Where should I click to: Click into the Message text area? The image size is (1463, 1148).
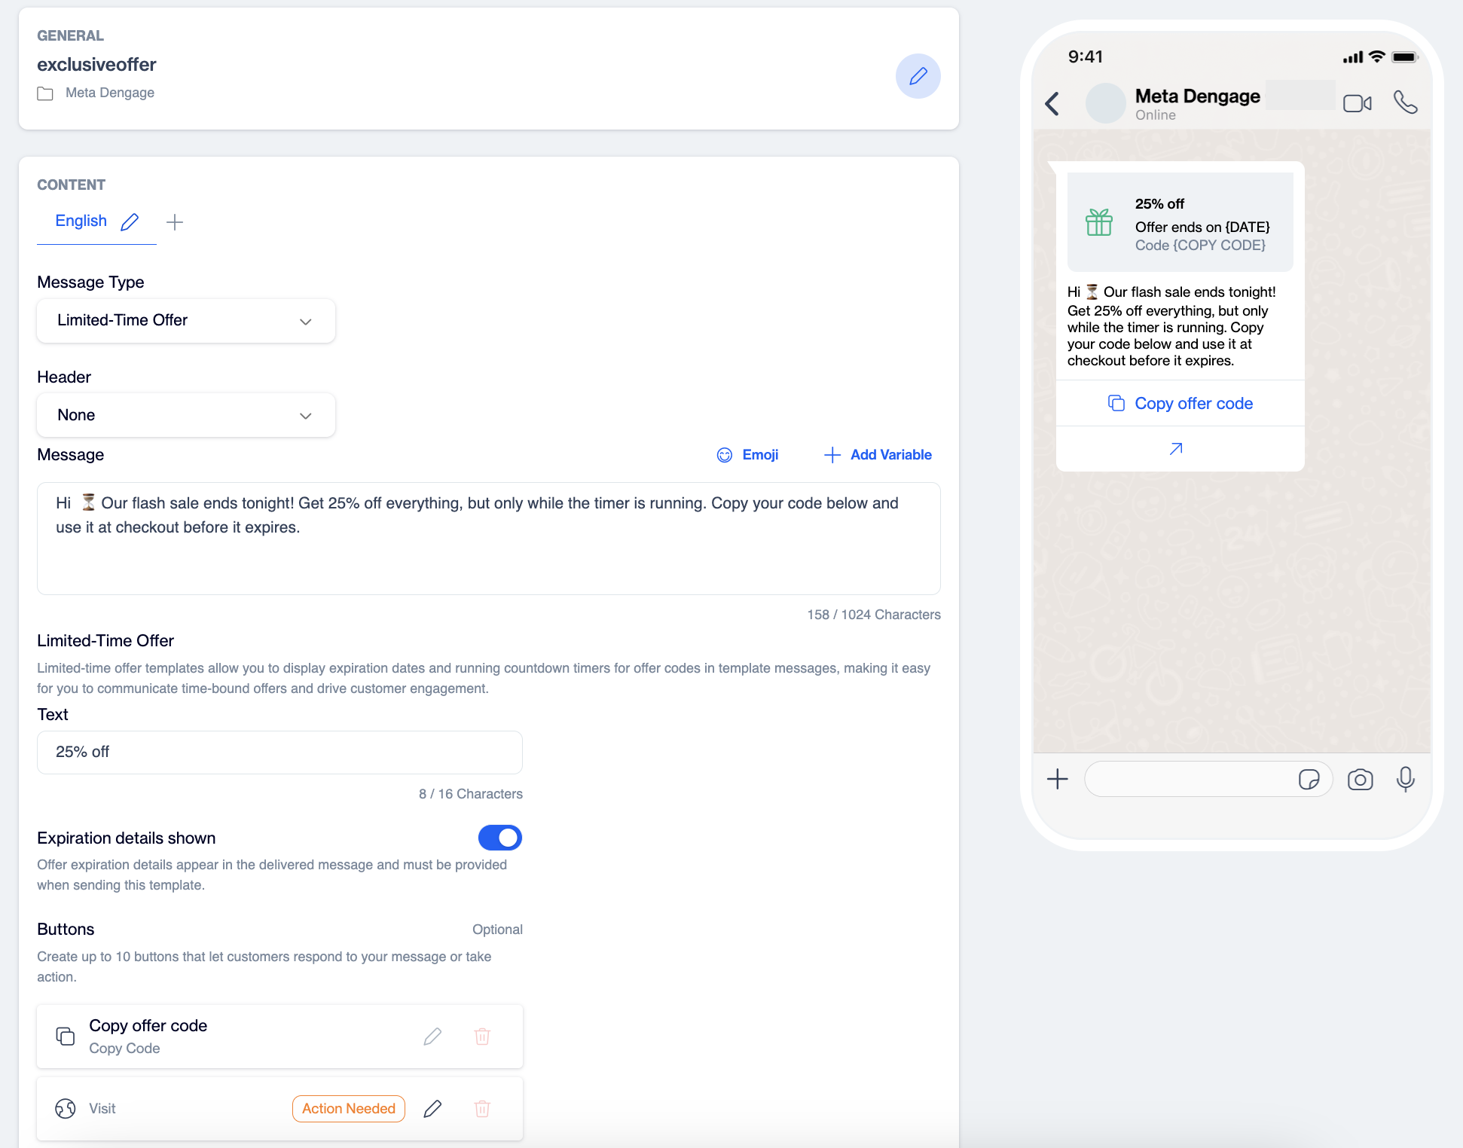489,539
